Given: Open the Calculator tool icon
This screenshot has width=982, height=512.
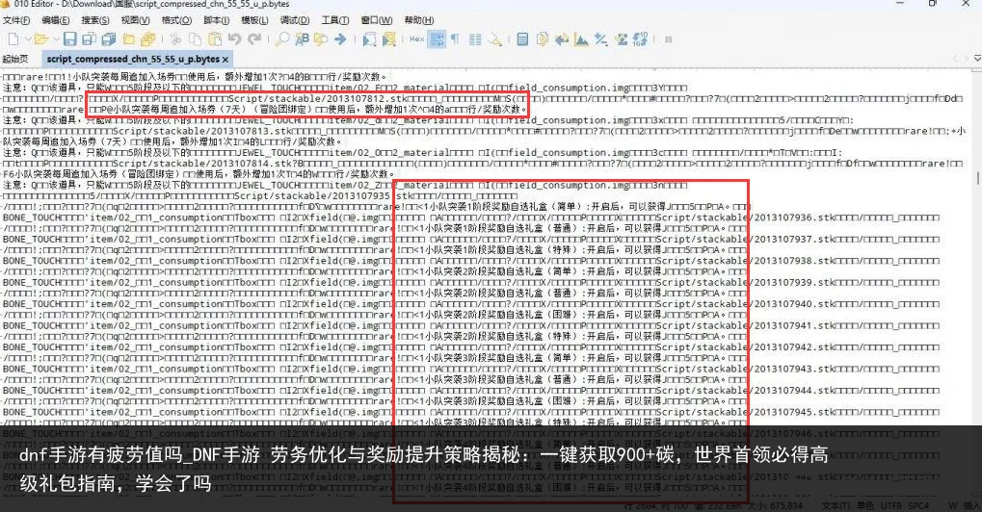Looking at the screenshot, I should coord(521,39).
